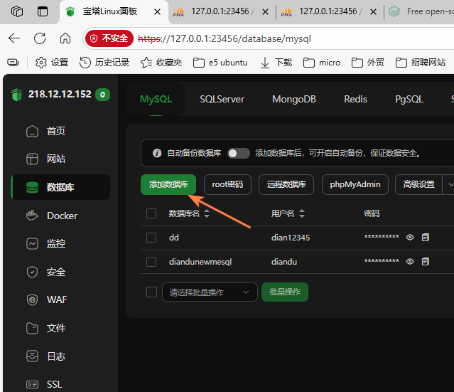Screen dimensions: 454x392
Task: Click the WAF globe icon in sidebar
Action: [x=32, y=300]
